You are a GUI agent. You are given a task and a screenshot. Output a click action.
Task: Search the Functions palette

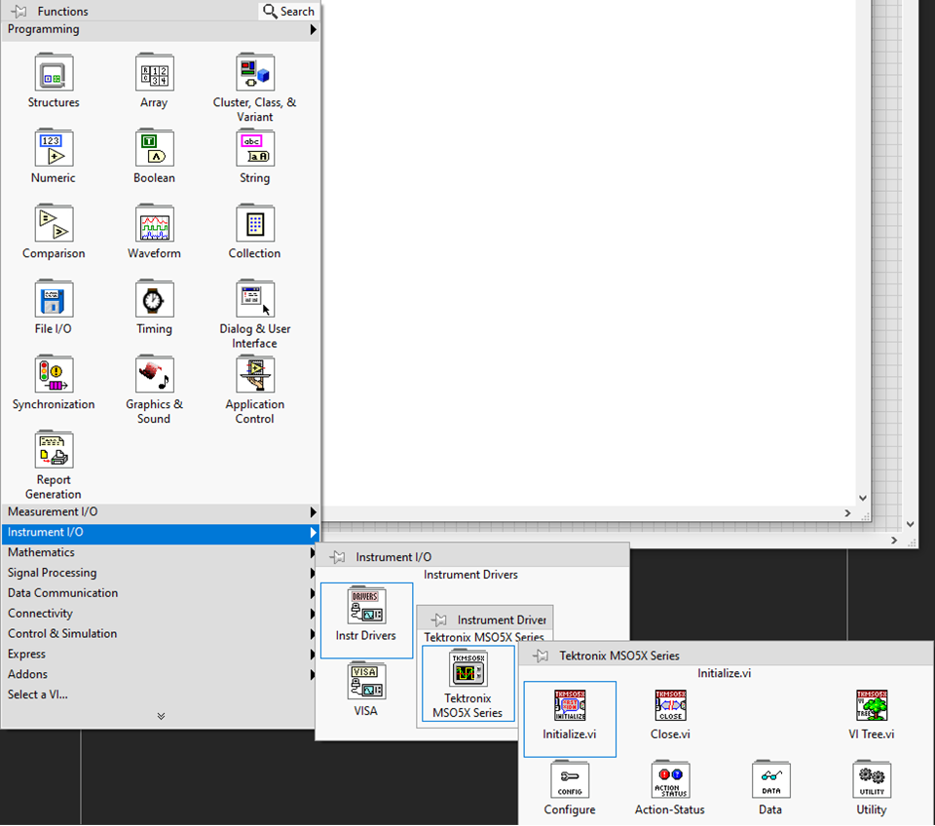(x=288, y=12)
